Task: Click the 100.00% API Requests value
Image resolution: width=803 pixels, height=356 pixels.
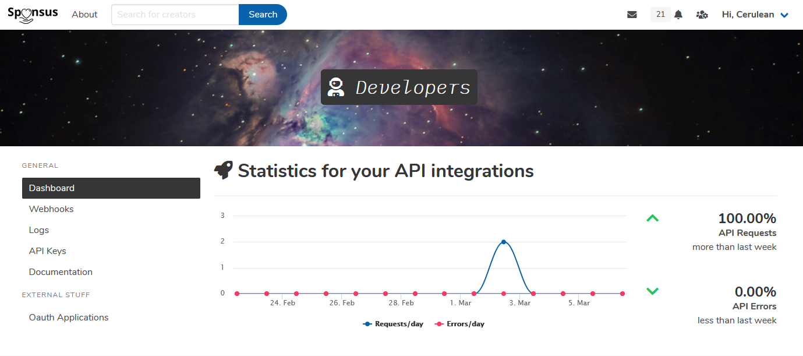Action: click(x=747, y=218)
